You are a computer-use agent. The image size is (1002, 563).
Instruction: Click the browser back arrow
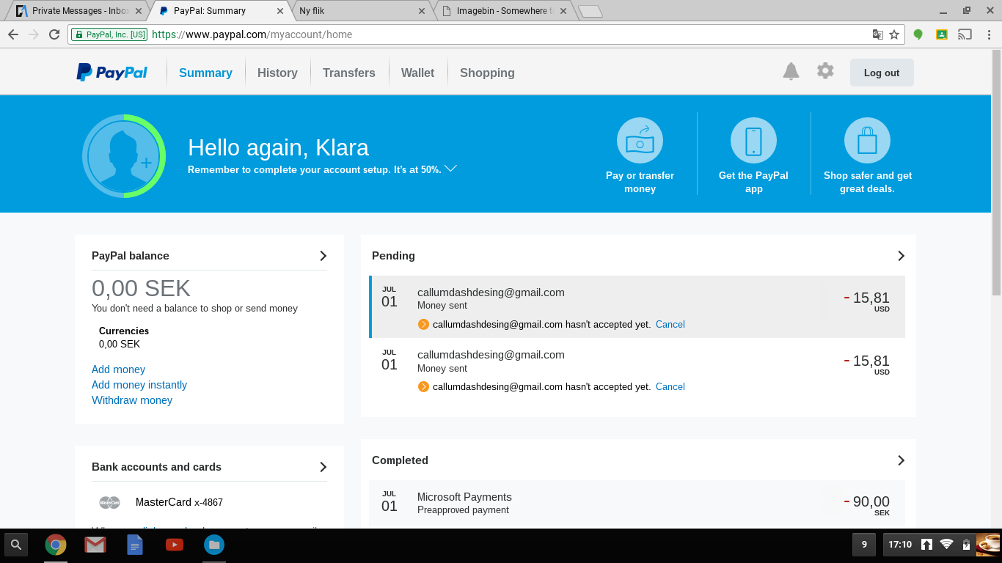[13, 34]
